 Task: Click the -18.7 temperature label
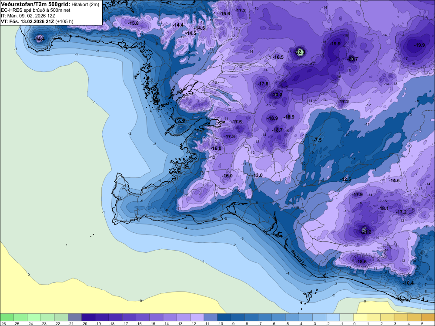click(277, 130)
